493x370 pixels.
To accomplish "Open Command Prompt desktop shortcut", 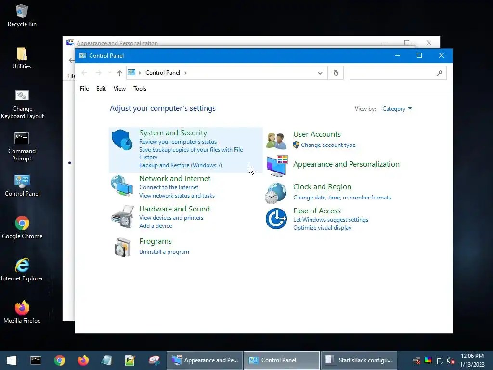I will tap(22, 146).
